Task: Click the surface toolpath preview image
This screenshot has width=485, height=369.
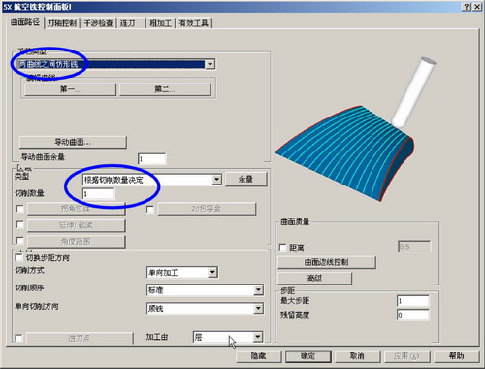Action: tap(356, 129)
